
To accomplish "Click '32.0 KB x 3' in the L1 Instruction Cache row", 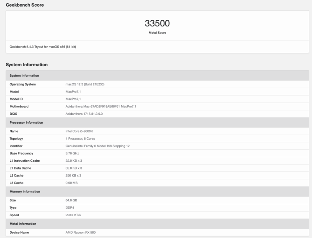I will click(74, 161).
